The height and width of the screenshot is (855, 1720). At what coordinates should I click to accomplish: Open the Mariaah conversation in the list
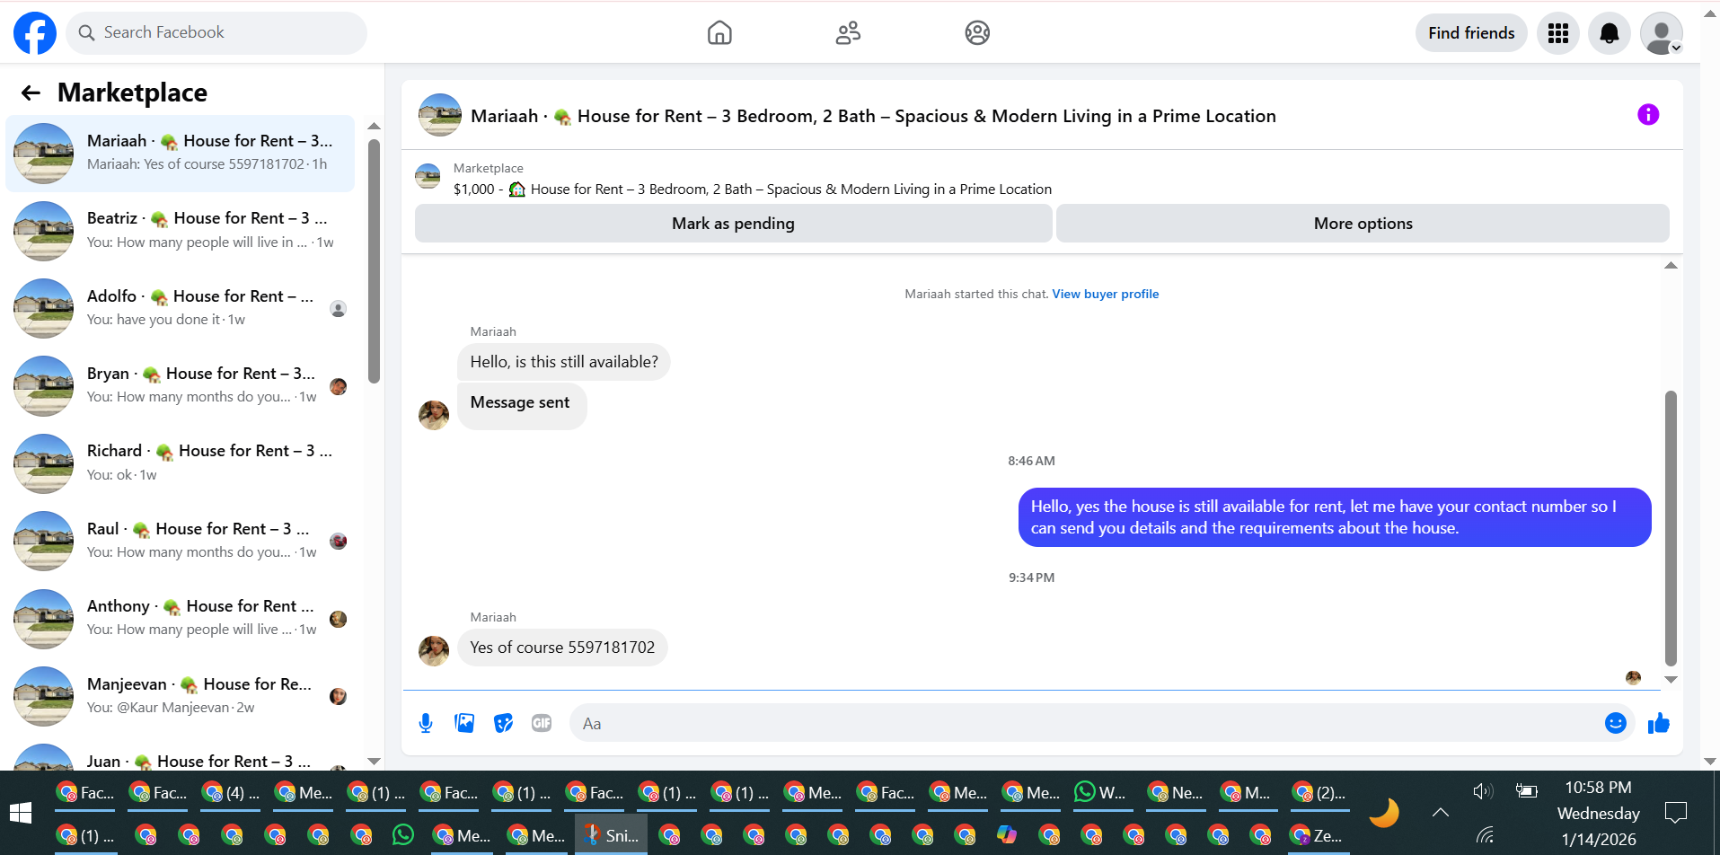(180, 153)
